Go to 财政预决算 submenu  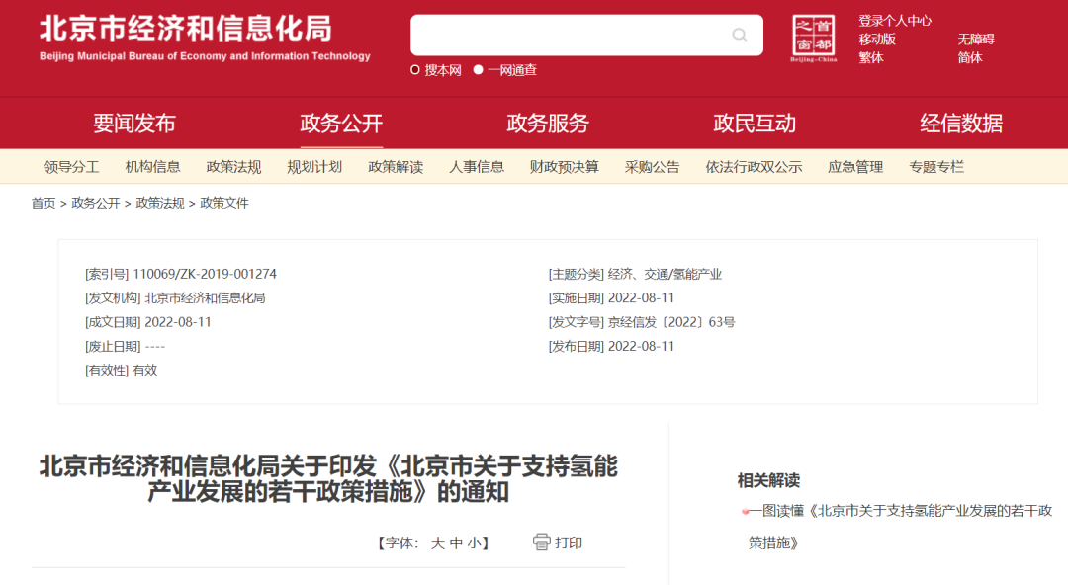pos(565,167)
